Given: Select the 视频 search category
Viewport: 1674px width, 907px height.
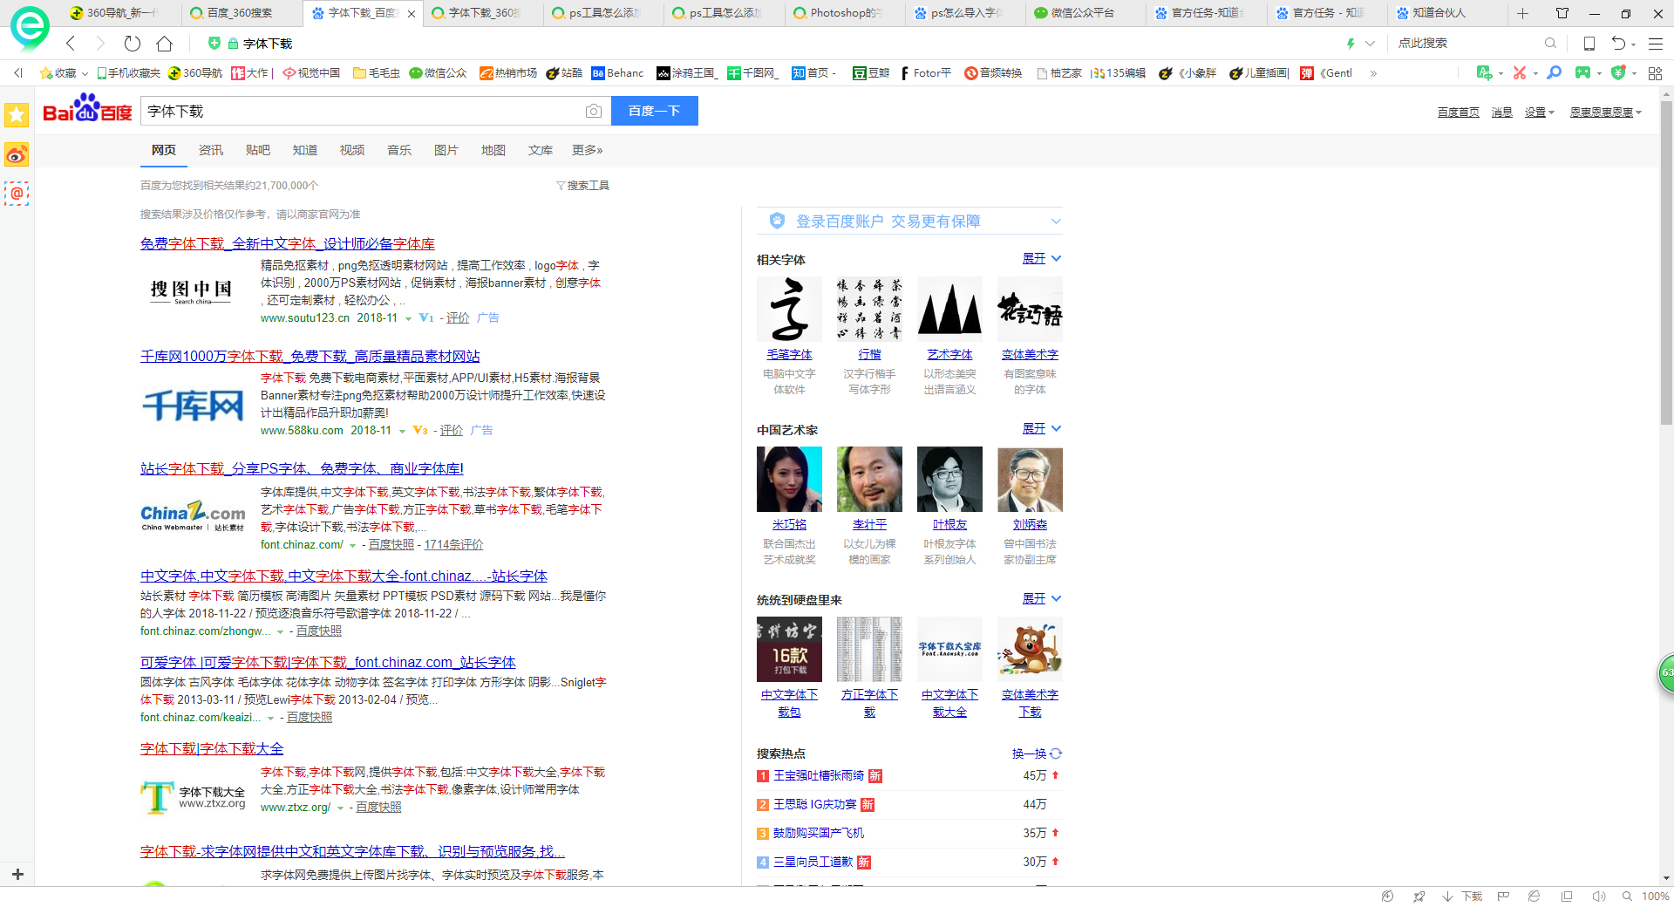Looking at the screenshot, I should click(352, 150).
